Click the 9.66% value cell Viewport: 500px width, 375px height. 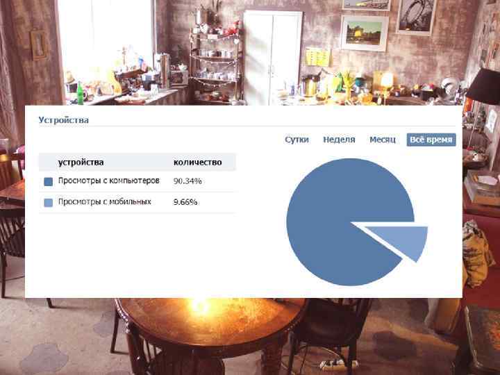185,202
